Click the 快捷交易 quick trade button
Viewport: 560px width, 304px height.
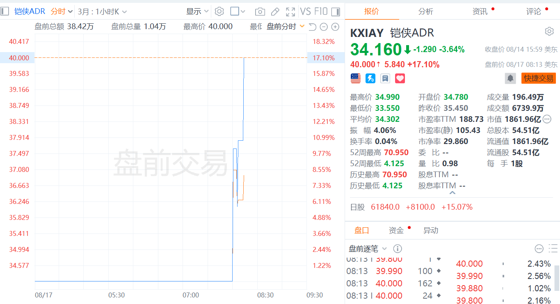tap(539, 78)
